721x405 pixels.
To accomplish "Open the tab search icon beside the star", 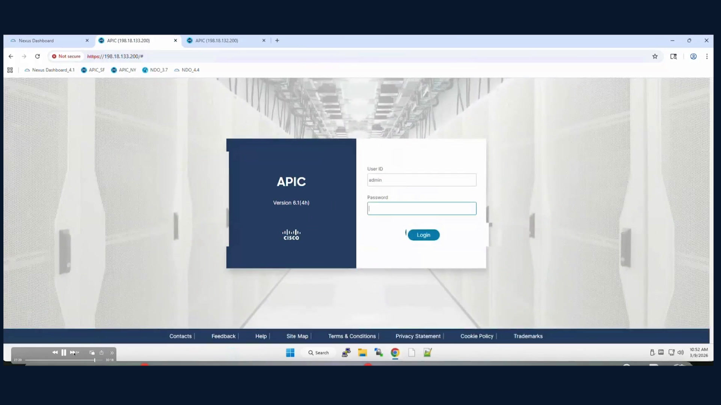I will (x=673, y=56).
